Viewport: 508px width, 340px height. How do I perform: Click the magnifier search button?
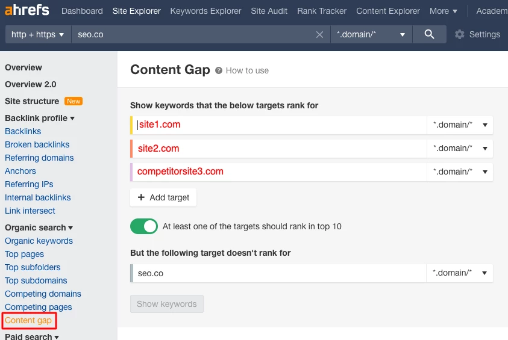point(429,34)
